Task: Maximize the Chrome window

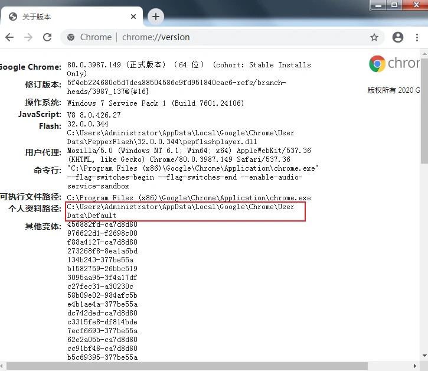Action: pyautogui.click(x=394, y=5)
